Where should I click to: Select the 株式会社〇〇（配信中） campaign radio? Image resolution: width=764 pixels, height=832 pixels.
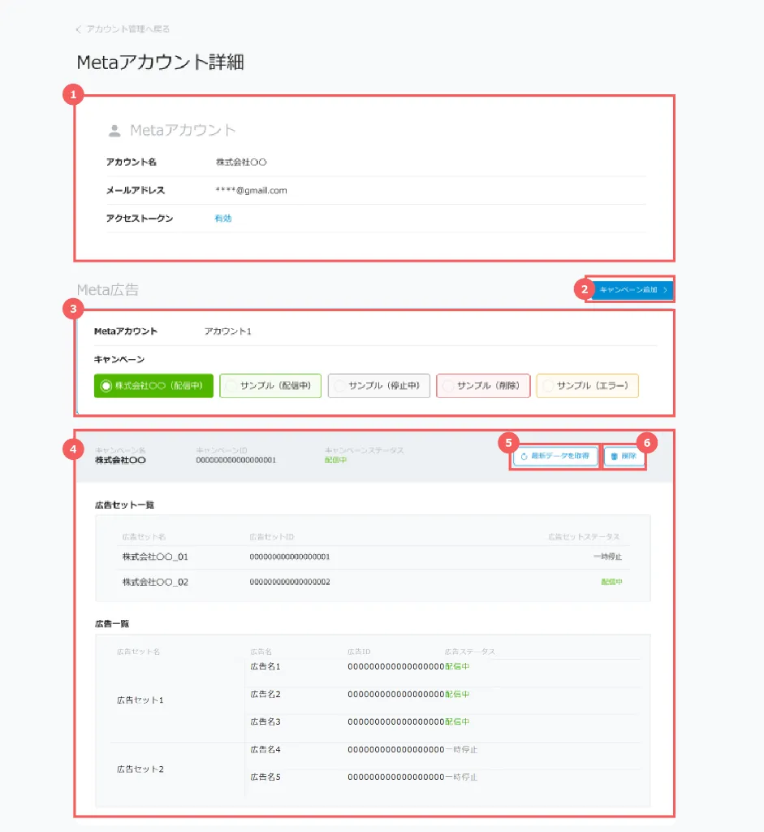pos(106,386)
